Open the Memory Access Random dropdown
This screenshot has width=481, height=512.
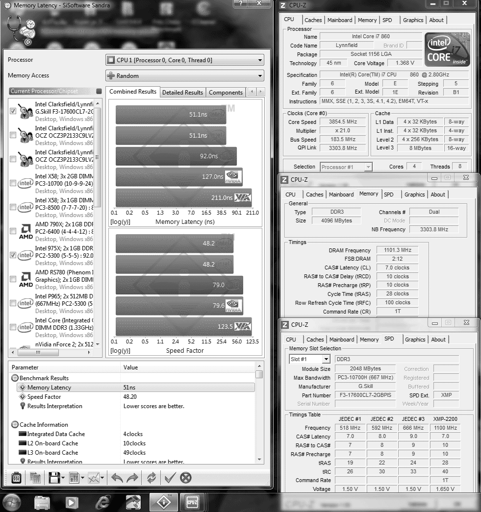[x=185, y=76]
